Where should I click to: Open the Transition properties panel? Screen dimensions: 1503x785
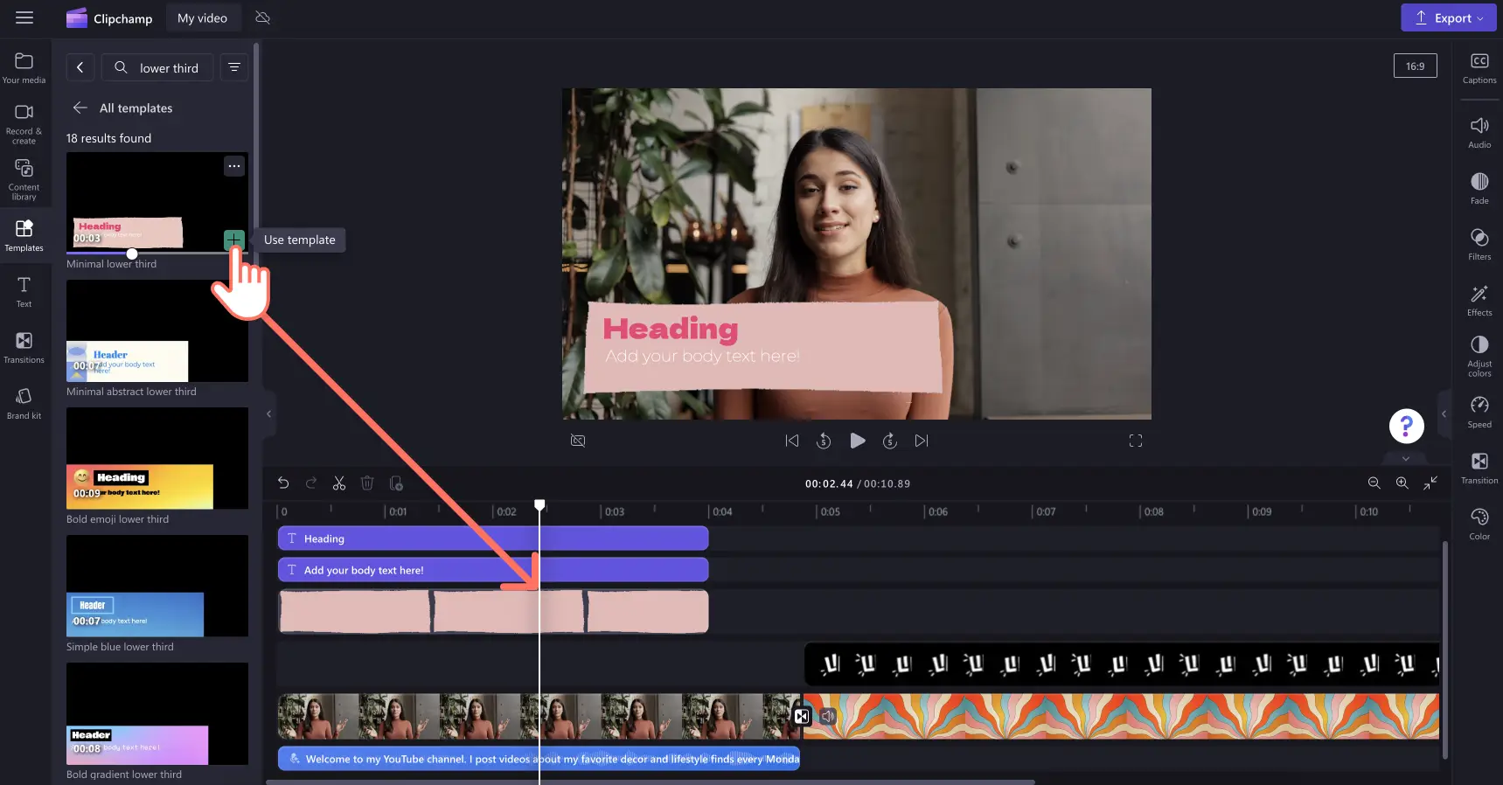point(1479,468)
